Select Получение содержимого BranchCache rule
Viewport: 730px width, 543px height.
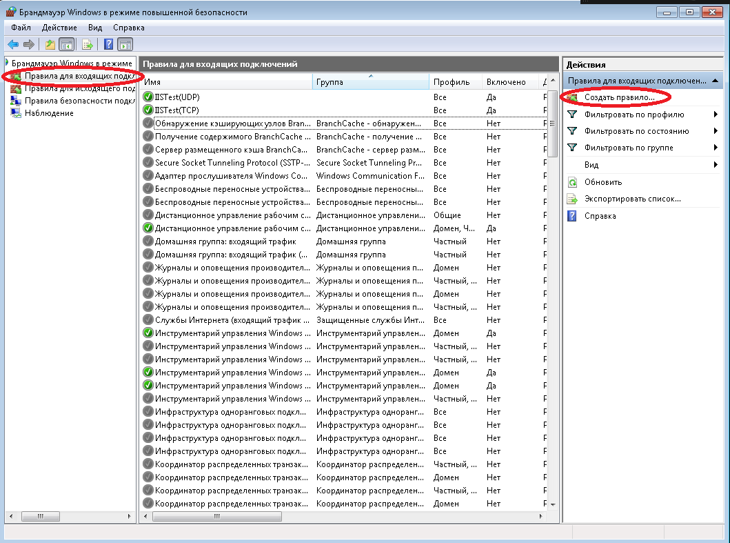232,137
